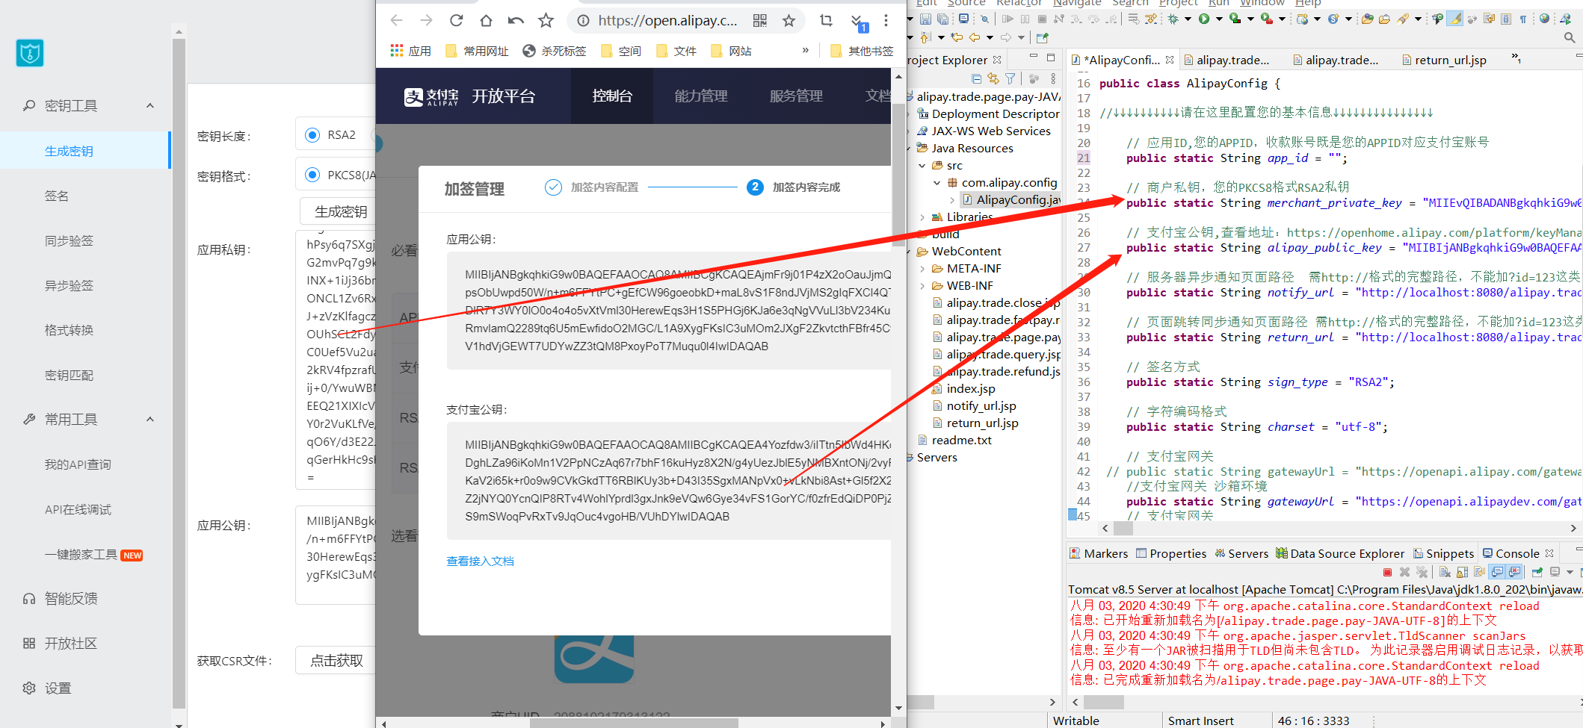
Task: Select readme.txt in Project Explorer
Action: tap(961, 440)
